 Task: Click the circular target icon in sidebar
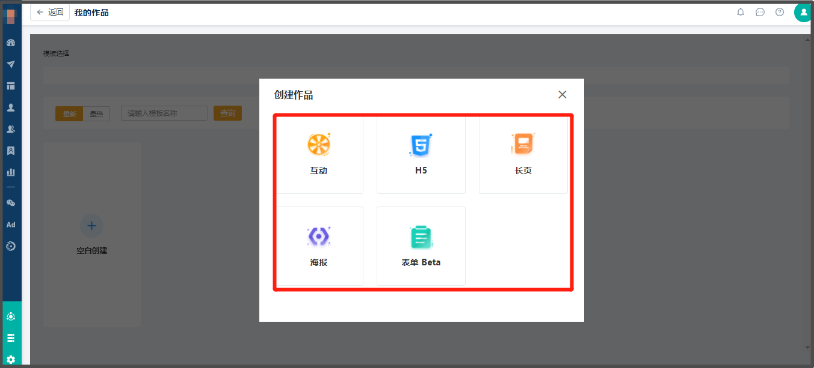(11, 246)
